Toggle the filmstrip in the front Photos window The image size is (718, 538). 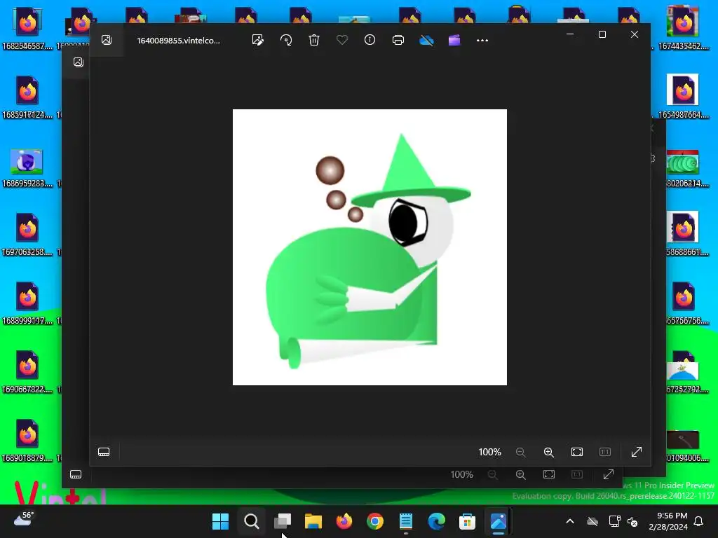(104, 452)
